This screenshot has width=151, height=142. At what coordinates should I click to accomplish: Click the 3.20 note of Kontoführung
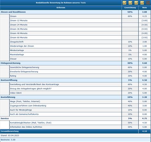(145, 97)
